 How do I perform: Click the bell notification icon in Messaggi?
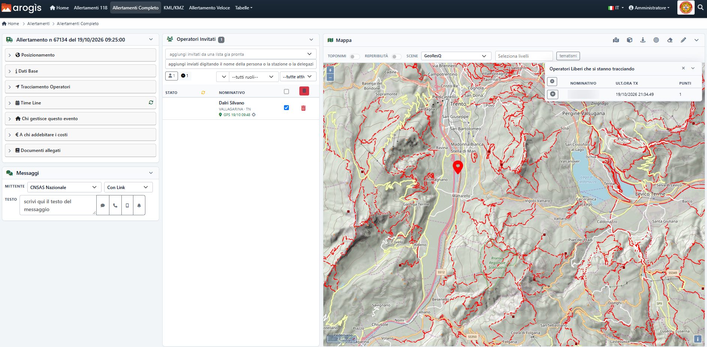point(139,205)
